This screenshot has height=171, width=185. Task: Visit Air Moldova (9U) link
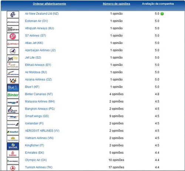tap(36, 72)
